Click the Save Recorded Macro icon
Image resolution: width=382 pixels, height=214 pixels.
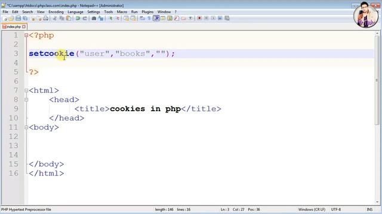tap(227, 18)
